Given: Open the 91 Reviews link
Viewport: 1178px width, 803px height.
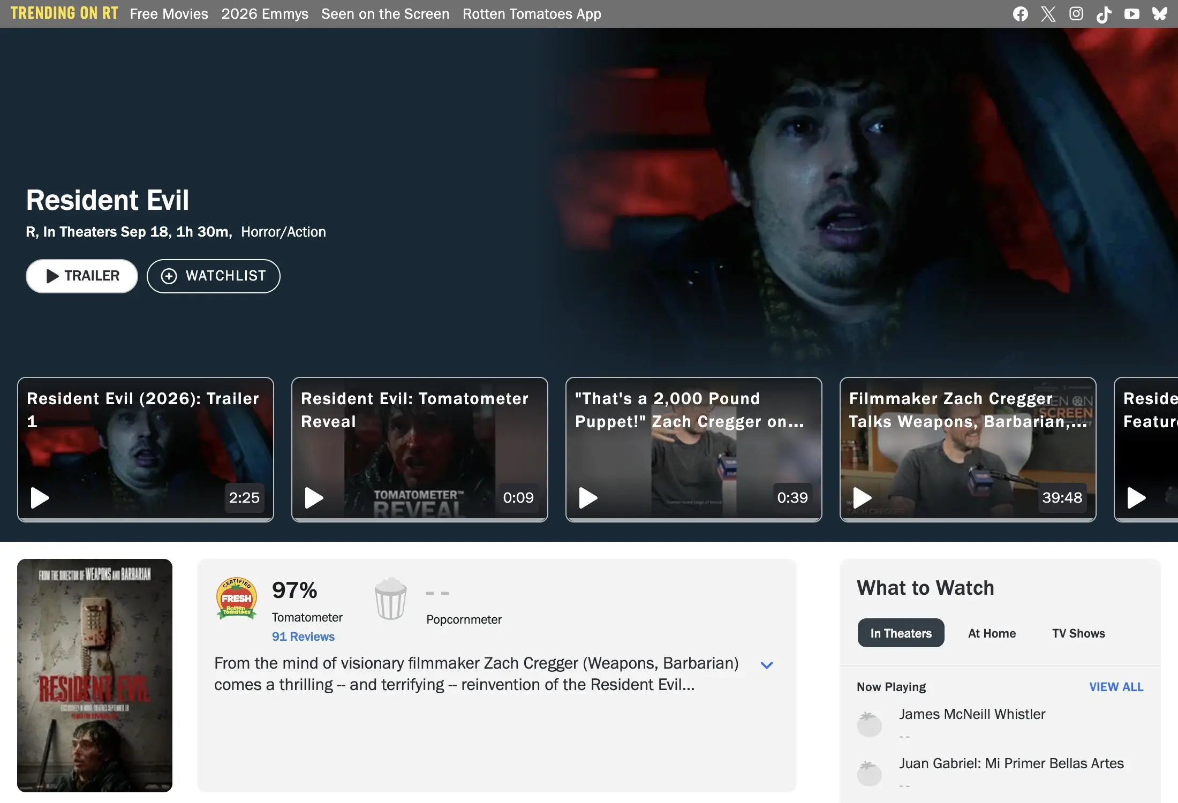Looking at the screenshot, I should point(303,637).
